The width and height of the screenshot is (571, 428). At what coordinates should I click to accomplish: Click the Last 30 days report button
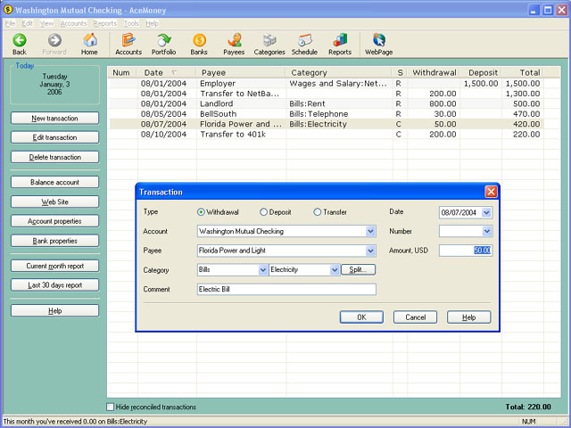point(54,285)
